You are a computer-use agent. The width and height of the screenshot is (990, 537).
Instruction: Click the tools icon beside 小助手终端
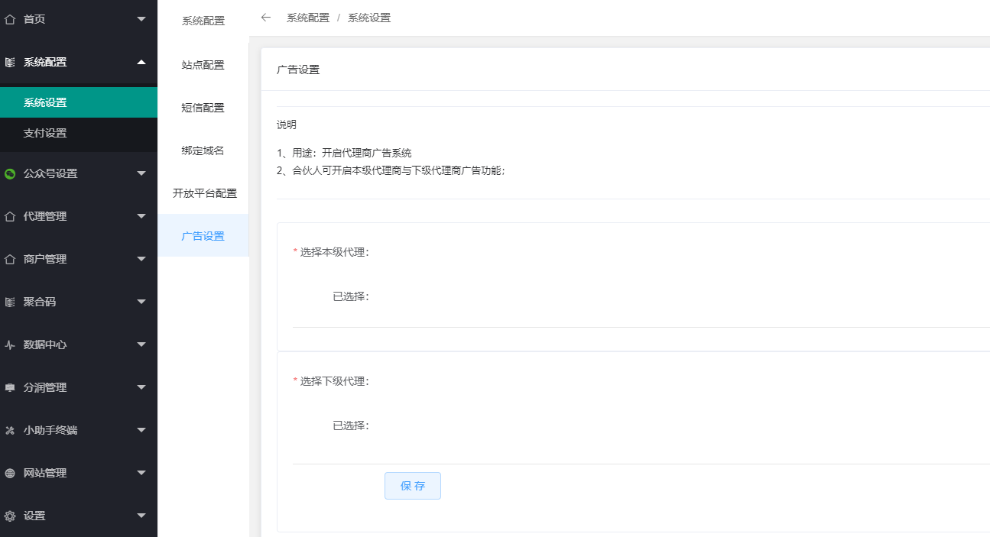pyautogui.click(x=10, y=430)
